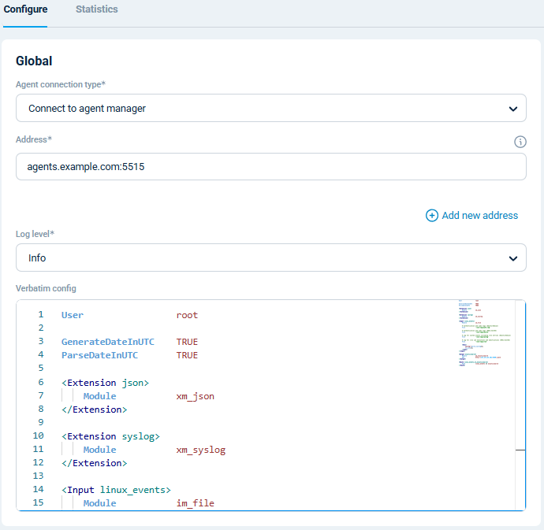Click the Verbatim config editor scrollbar
The height and width of the screenshot is (530, 544).
coord(520,405)
